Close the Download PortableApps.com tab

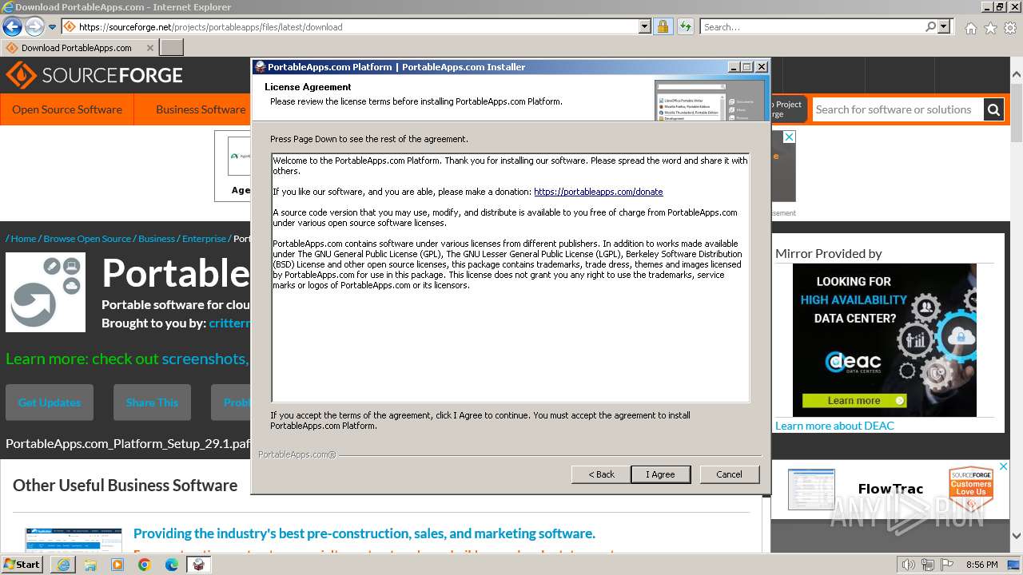(x=149, y=48)
